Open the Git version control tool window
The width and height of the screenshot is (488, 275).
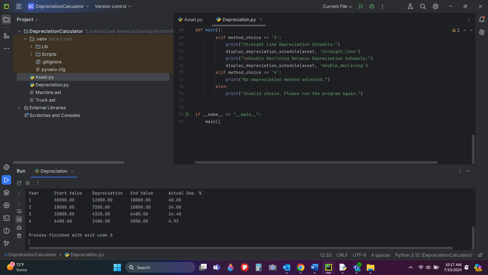click(6, 244)
